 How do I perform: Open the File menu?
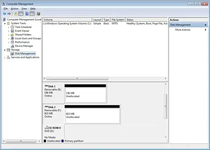pos(5,9)
